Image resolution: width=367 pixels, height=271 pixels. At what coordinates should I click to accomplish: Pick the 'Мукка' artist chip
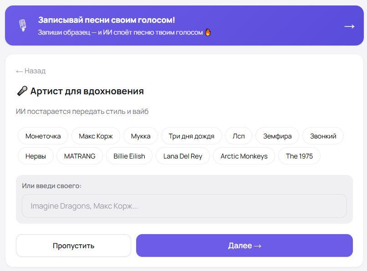coord(141,136)
